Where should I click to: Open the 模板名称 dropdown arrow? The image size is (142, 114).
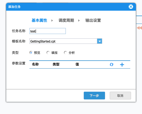coord(100,41)
